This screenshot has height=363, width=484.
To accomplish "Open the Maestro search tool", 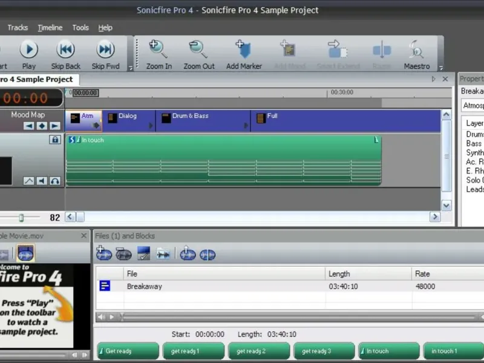I will point(416,50).
